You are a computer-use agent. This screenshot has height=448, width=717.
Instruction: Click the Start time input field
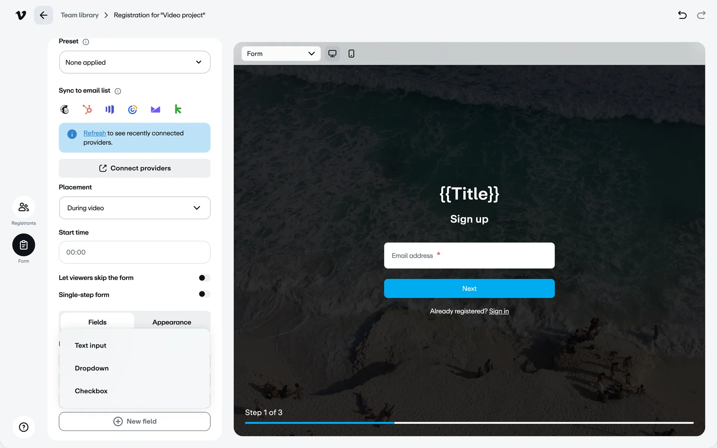[x=134, y=252]
